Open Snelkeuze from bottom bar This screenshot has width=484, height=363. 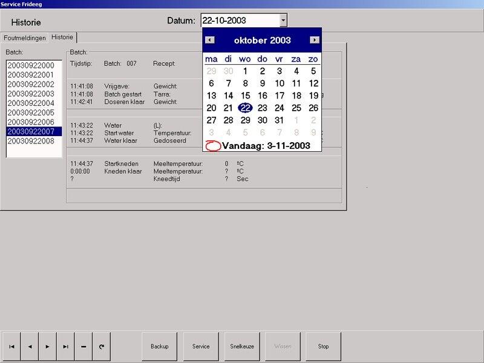(242, 347)
